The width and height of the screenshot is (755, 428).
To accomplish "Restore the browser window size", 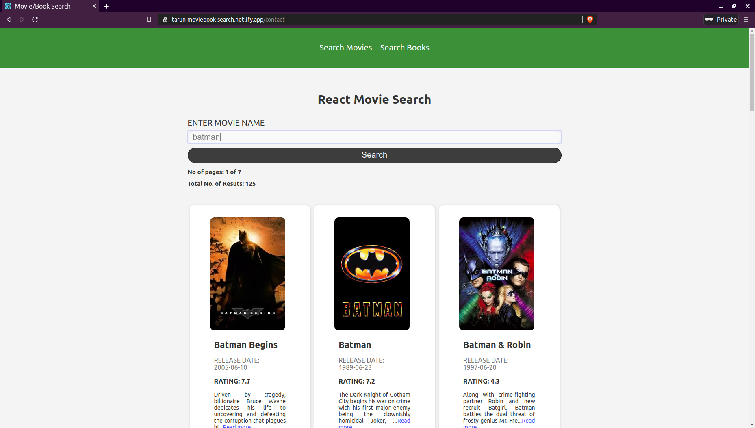I will 734,6.
